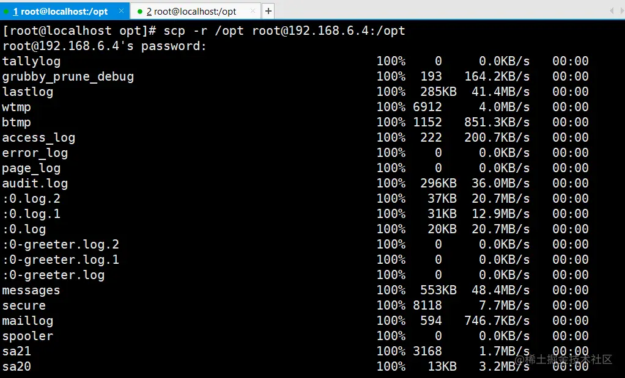Click the 13KB size of sa20
The image size is (625, 378).
[442, 366]
